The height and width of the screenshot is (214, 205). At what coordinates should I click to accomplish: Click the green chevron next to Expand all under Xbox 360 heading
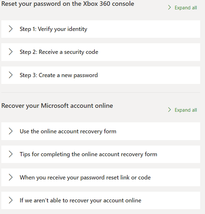click(170, 7)
